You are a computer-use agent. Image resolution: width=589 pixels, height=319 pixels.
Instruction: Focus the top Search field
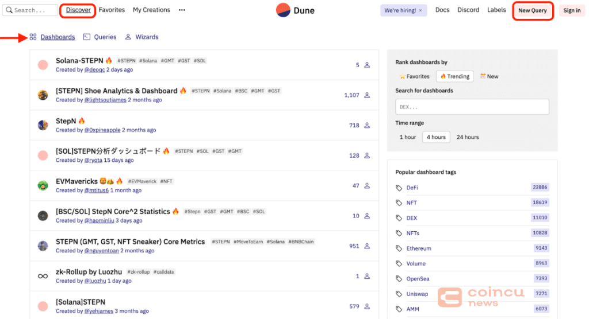coord(30,10)
